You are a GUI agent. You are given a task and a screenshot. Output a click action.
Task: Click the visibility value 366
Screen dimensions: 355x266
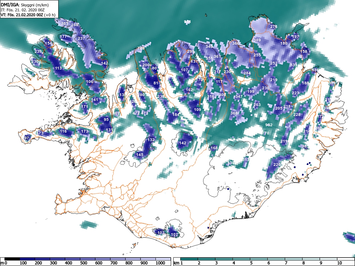coord(236,43)
